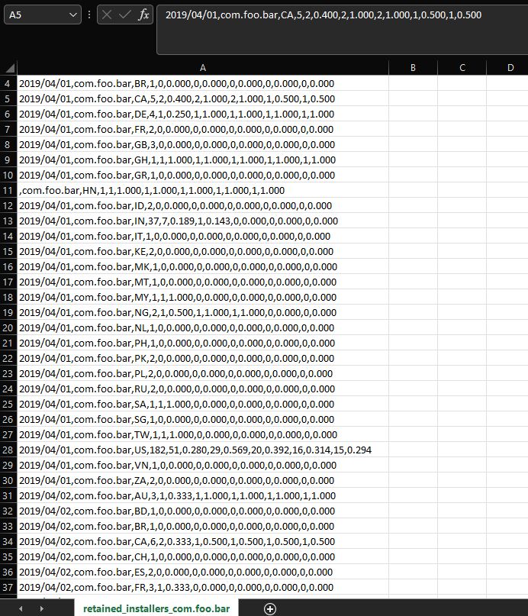Open the Name Box dropdown arrow
The width and height of the screenshot is (528, 616).
72,15
